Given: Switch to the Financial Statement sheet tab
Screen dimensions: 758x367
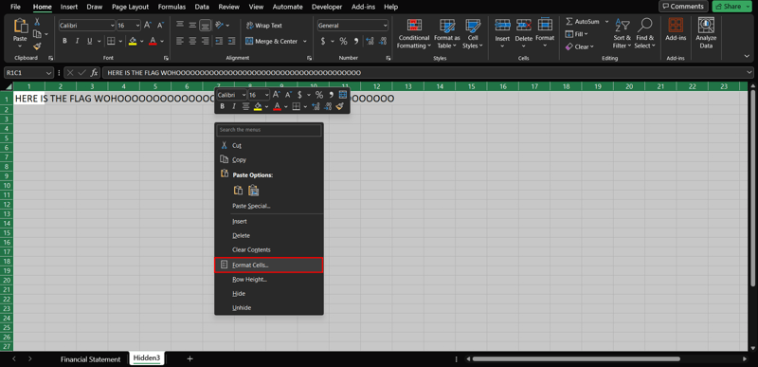Looking at the screenshot, I should [90, 359].
